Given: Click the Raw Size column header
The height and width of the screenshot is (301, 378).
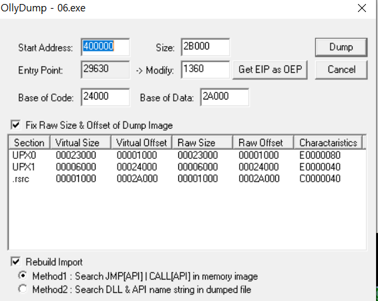Looking at the screenshot, I should pos(202,143).
